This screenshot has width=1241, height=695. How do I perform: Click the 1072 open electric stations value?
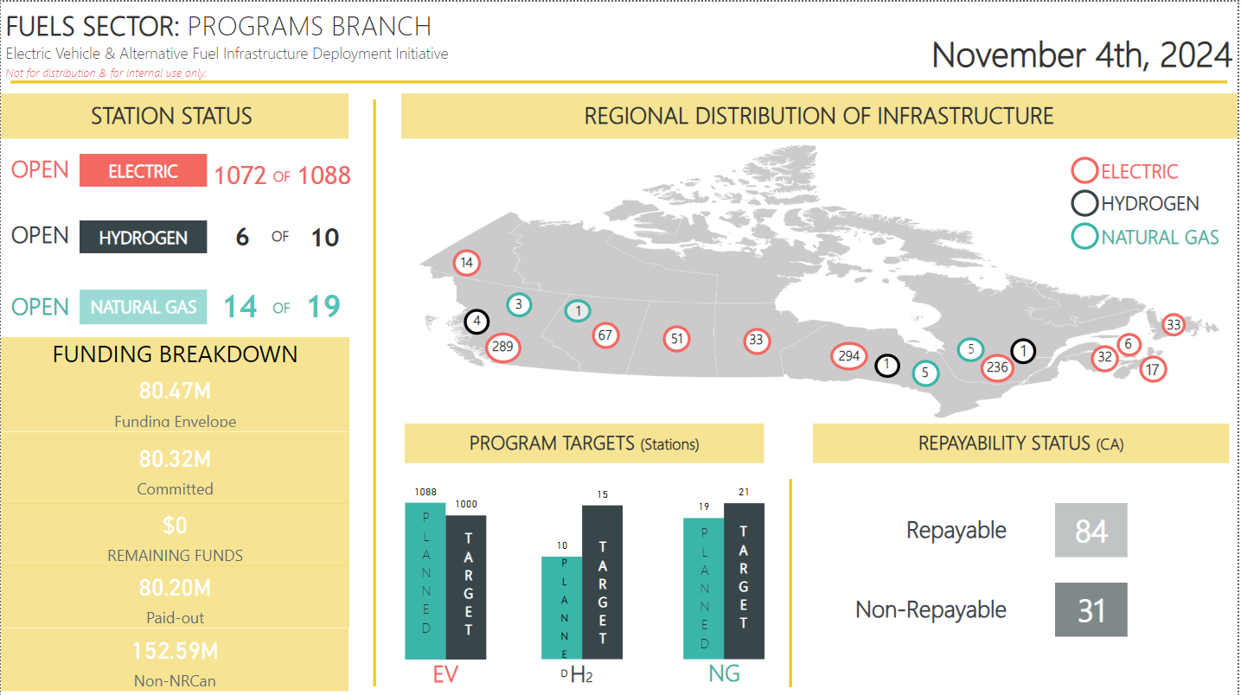(240, 175)
